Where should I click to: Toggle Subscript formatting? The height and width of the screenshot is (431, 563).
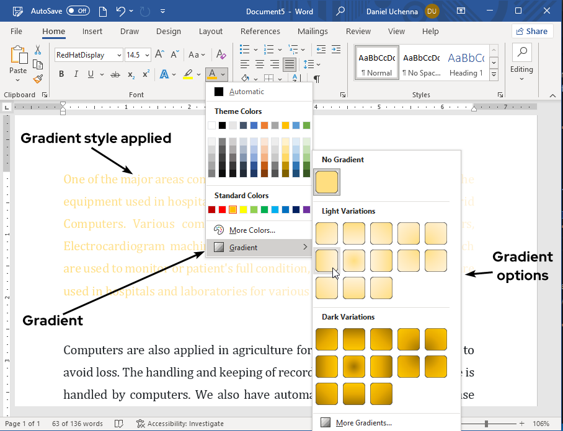[x=131, y=74]
